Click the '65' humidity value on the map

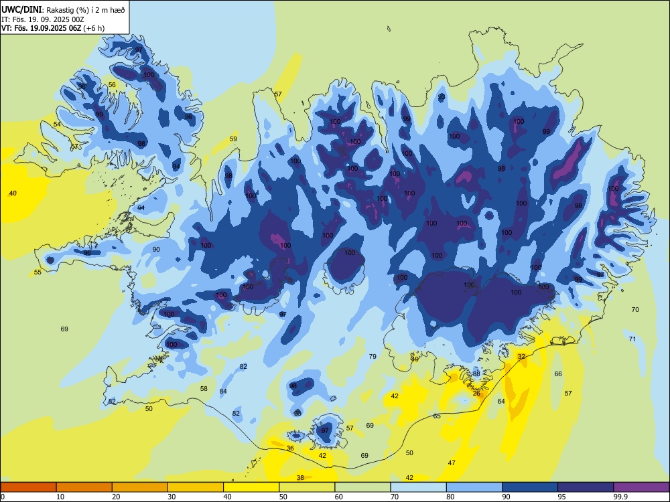tap(437, 416)
